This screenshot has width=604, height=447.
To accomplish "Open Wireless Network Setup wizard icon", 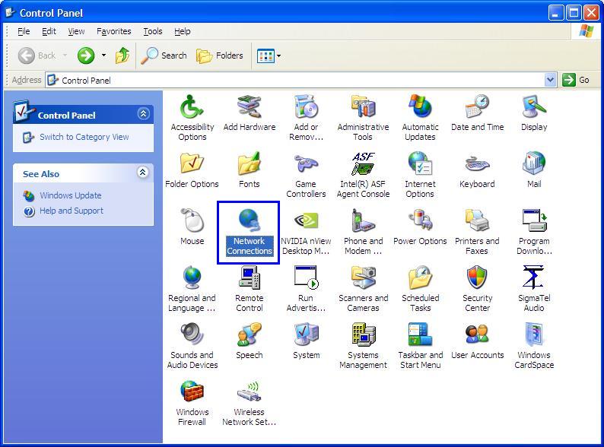I will point(250,402).
